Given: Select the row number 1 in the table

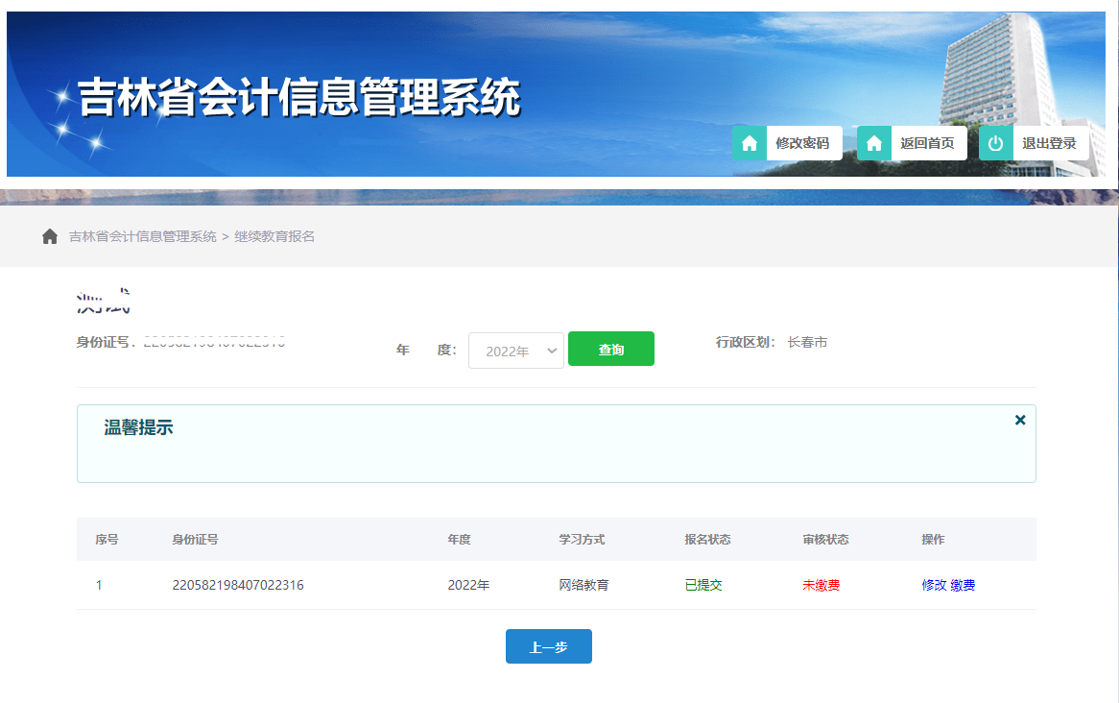Looking at the screenshot, I should point(100,584).
